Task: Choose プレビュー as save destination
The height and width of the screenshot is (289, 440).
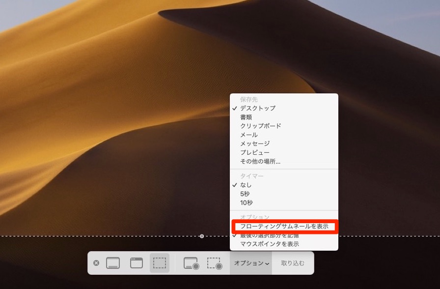Action: (x=284, y=152)
